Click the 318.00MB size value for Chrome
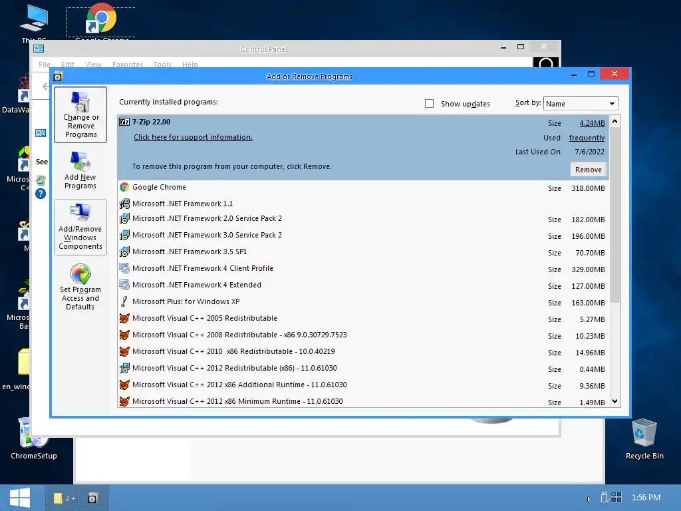Viewport: 681px width, 511px height. (x=588, y=188)
